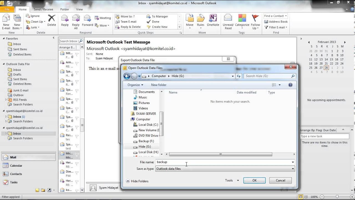This screenshot has width=355, height=200.
Task: Select date 28 in Februari calendar
Action: click(326, 68)
